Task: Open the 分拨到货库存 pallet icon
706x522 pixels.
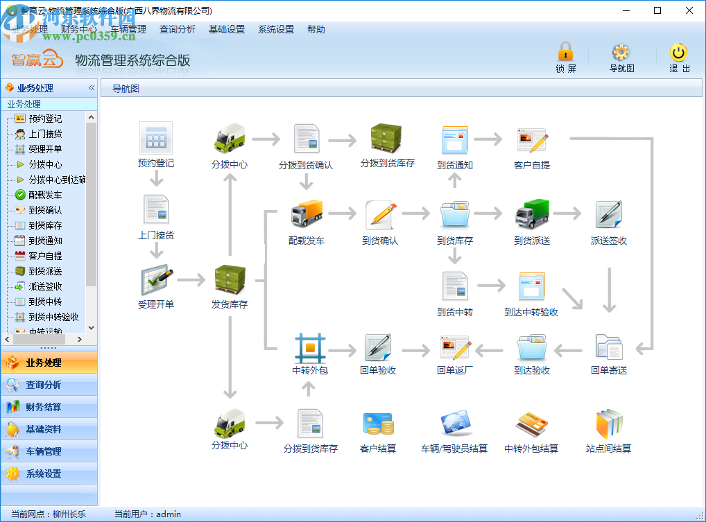Action: click(386, 138)
